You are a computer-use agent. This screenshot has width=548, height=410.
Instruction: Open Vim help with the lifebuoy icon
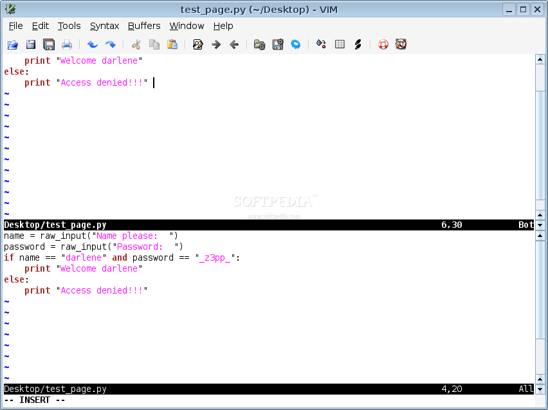[x=383, y=44]
